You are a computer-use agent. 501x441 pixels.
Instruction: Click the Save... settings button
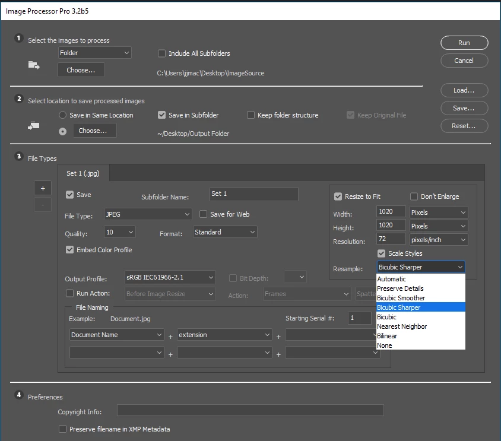point(464,108)
